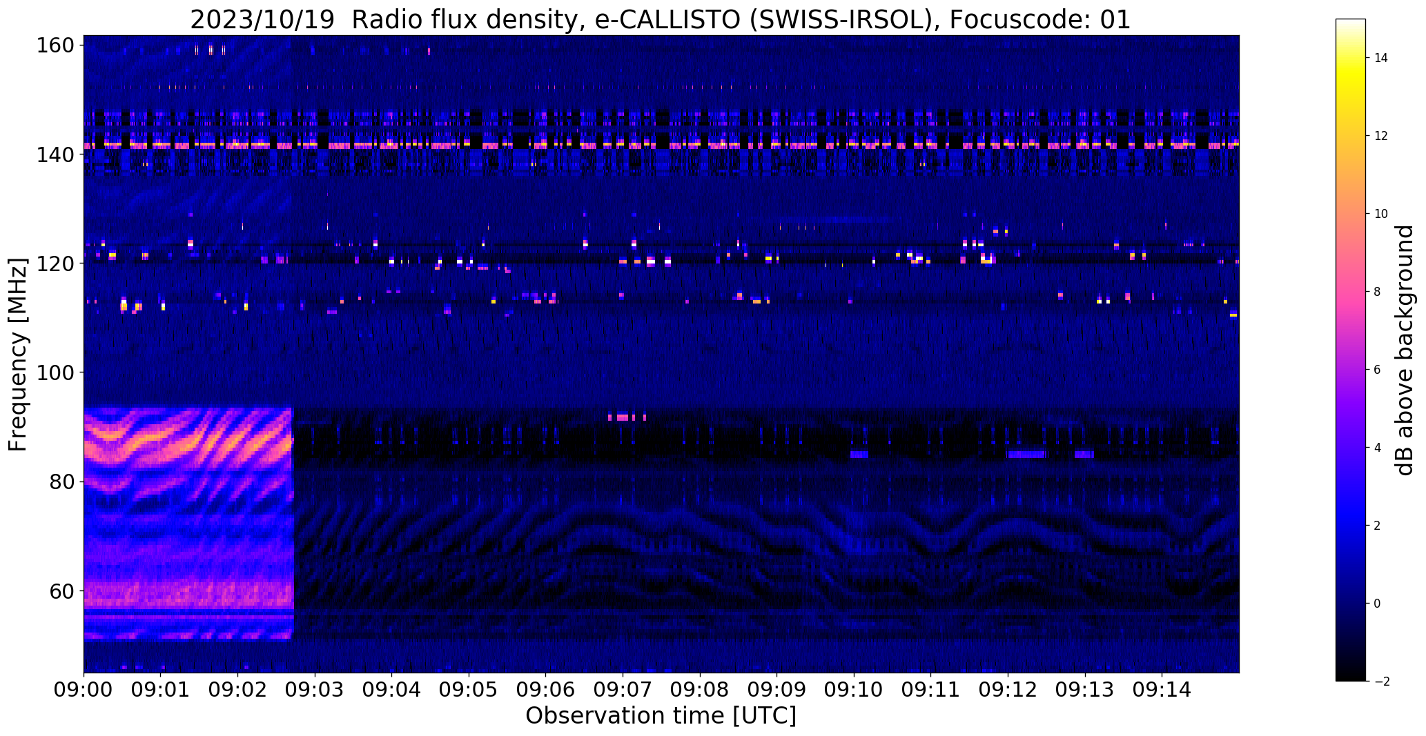Click the colorbar tick label 0
Screen dimensions: 1426x736
[x=1378, y=604]
